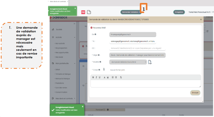The height and width of the screenshot is (117, 214).
Task: Open Suivi des renew in the sidebar
Action: [61, 88]
